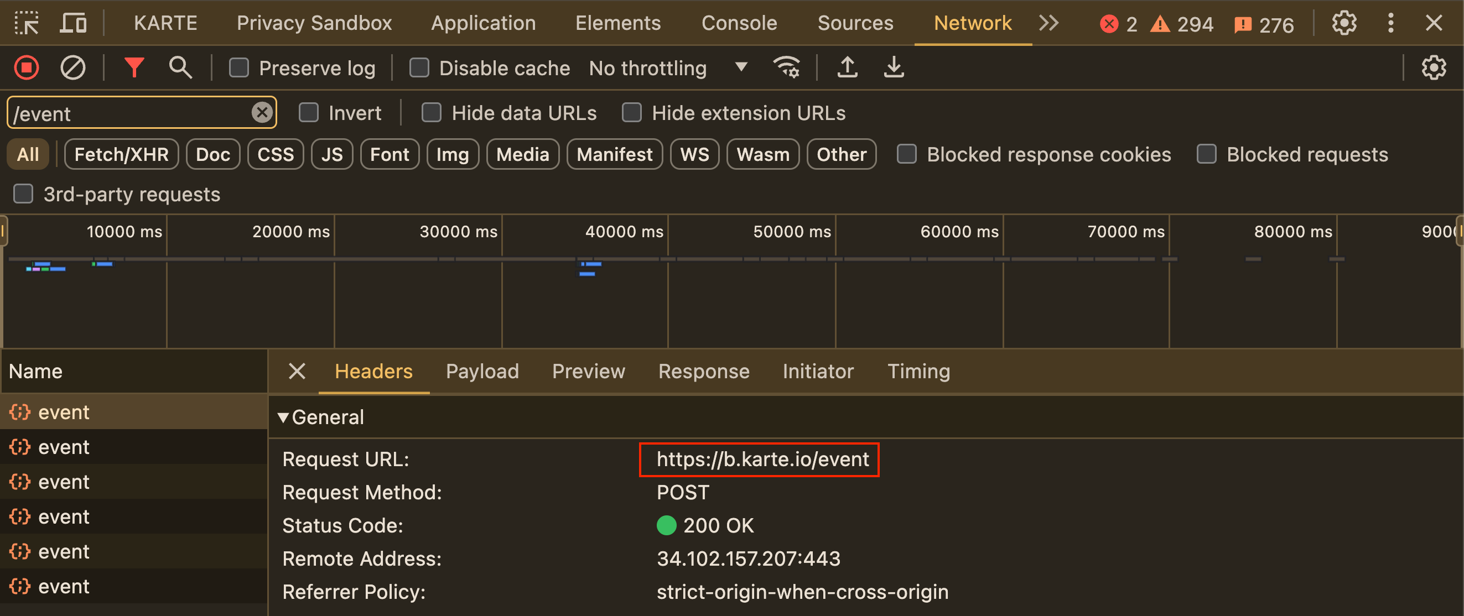
Task: Open the Initiator detail tab
Action: coord(818,371)
